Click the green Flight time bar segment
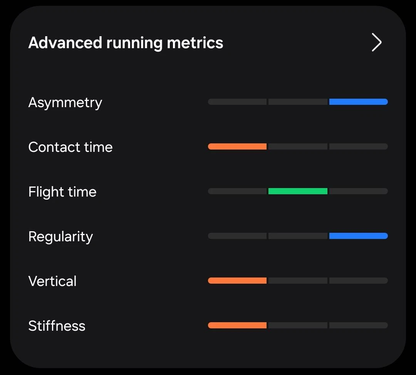Screen dimensions: 416x375 (x=298, y=191)
